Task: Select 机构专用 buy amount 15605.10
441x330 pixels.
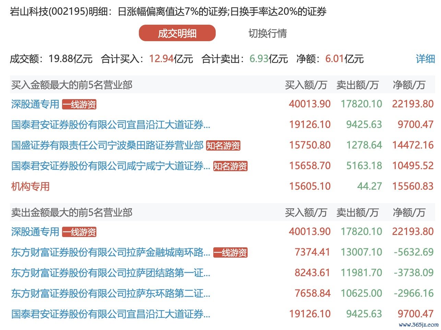Action: click(310, 186)
